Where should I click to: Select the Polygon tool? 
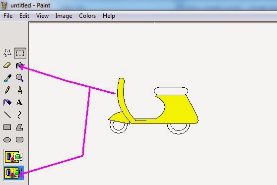19,127
